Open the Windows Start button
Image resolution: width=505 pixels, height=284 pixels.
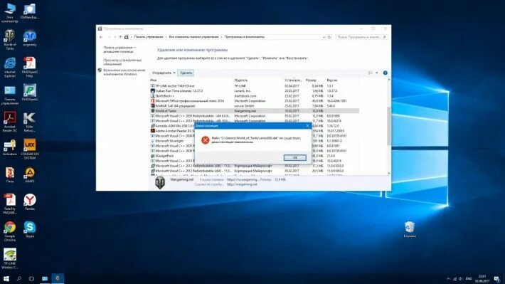[6, 278]
